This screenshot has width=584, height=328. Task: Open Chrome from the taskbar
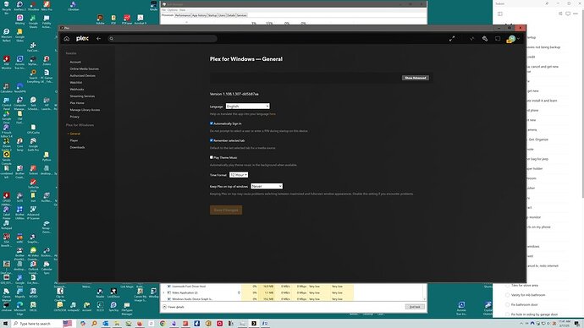163,324
